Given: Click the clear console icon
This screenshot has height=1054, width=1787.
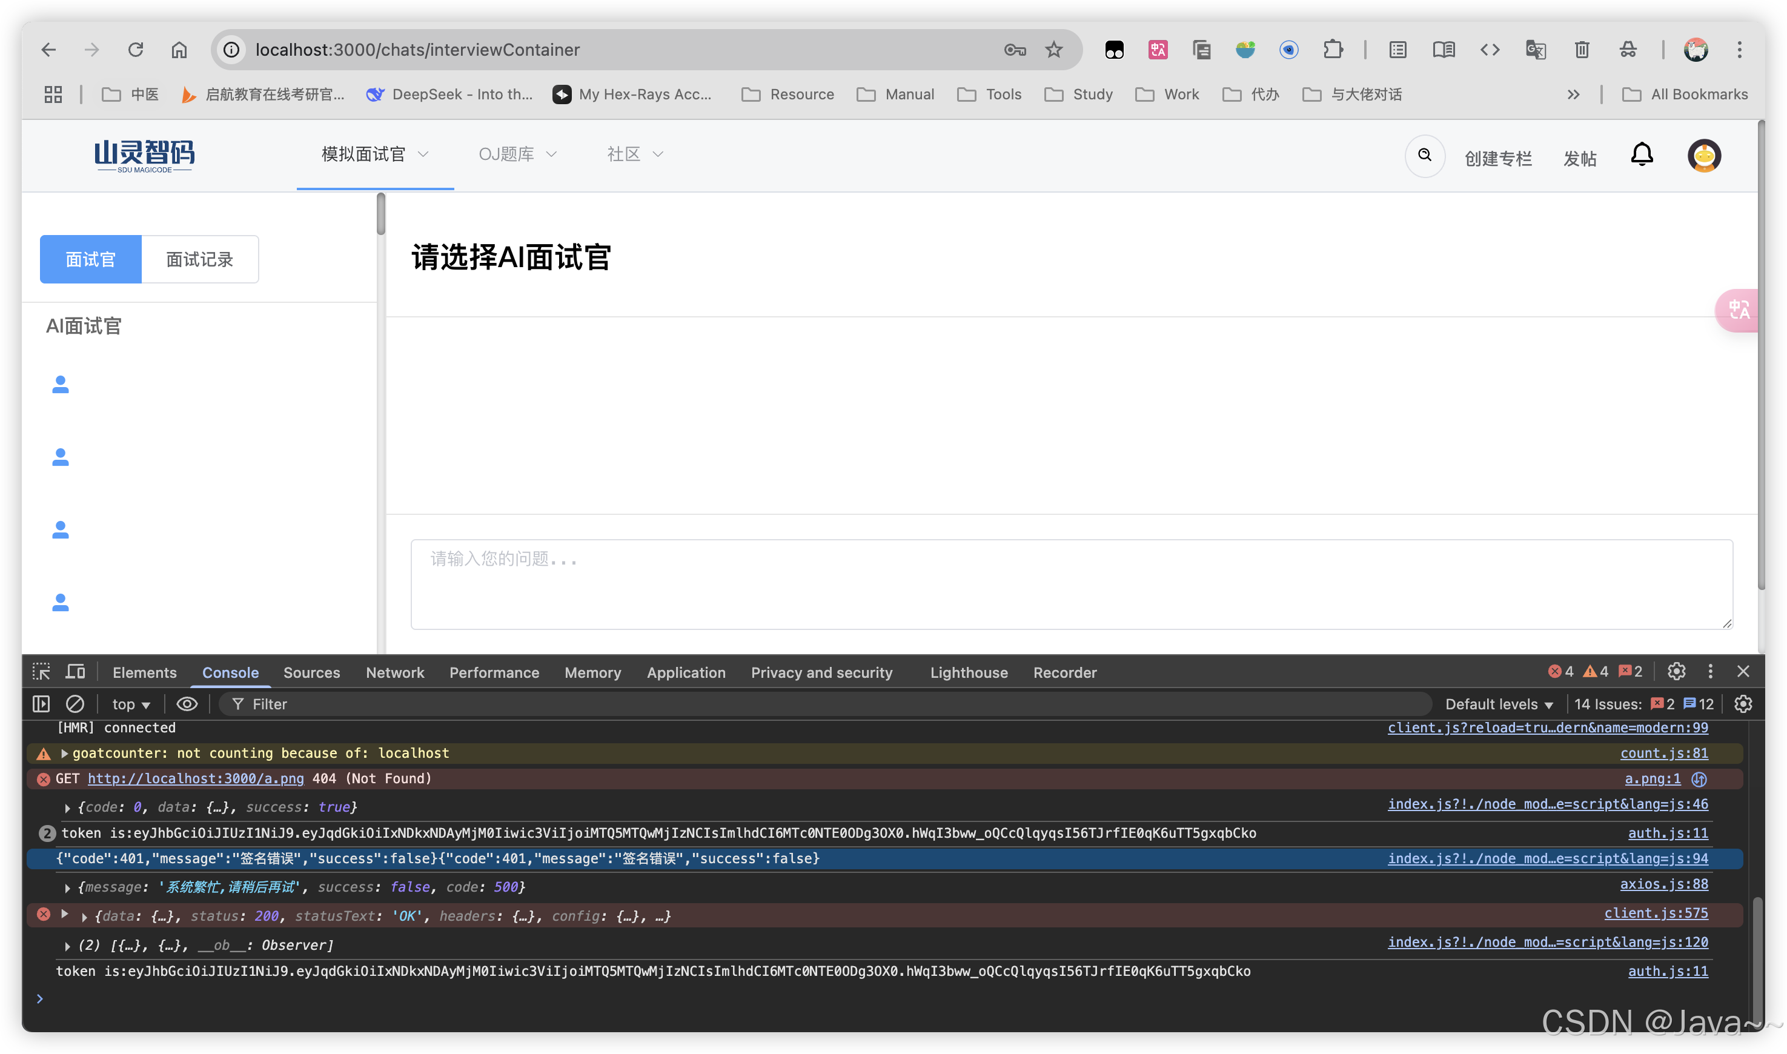Looking at the screenshot, I should tap(75, 704).
